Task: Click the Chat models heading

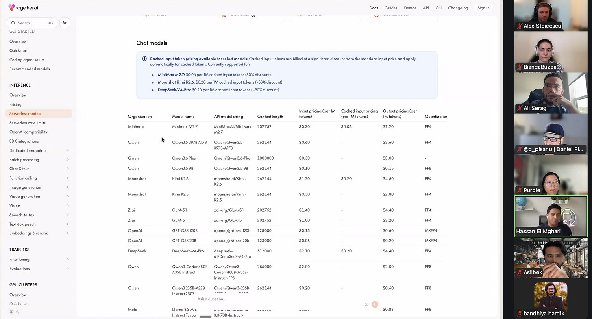Action: pyautogui.click(x=152, y=43)
